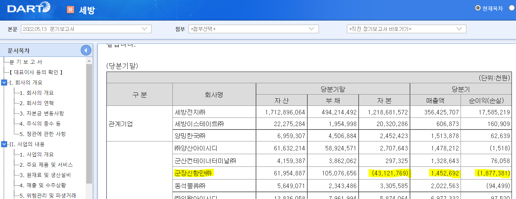Click the 자 산 column header
Image resolution: width=516 pixels, height=199 pixels.
coord(282,100)
